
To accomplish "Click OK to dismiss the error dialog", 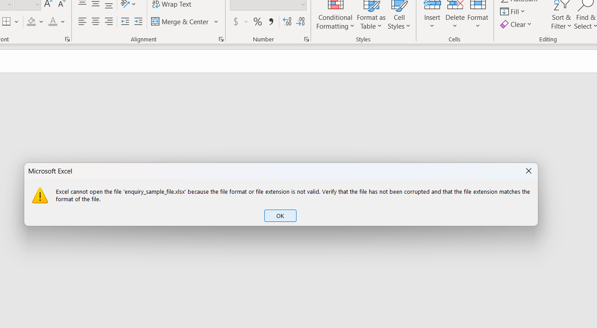I will click(280, 216).
